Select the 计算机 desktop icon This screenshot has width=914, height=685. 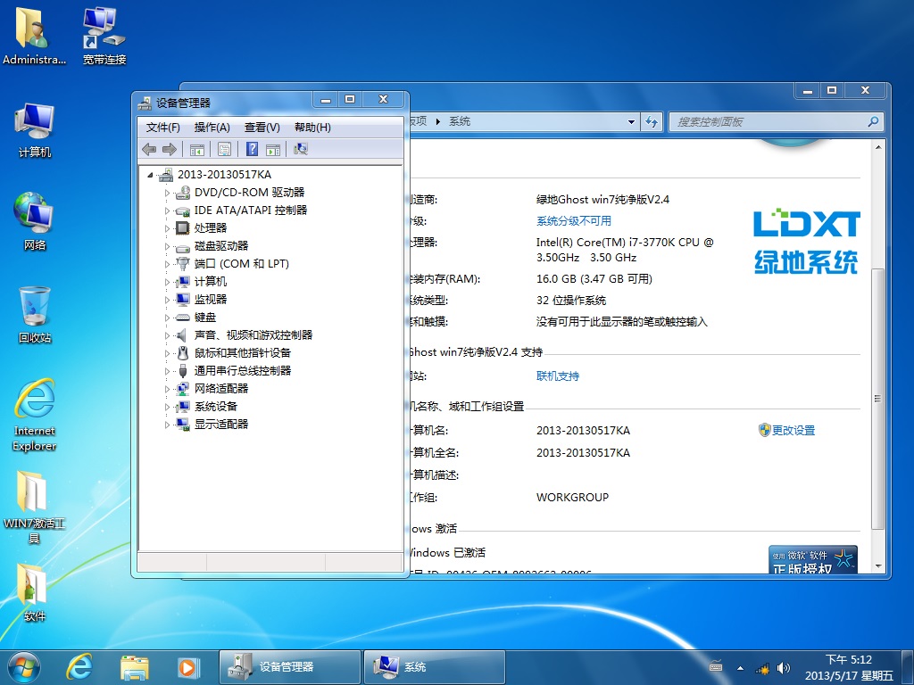35,130
